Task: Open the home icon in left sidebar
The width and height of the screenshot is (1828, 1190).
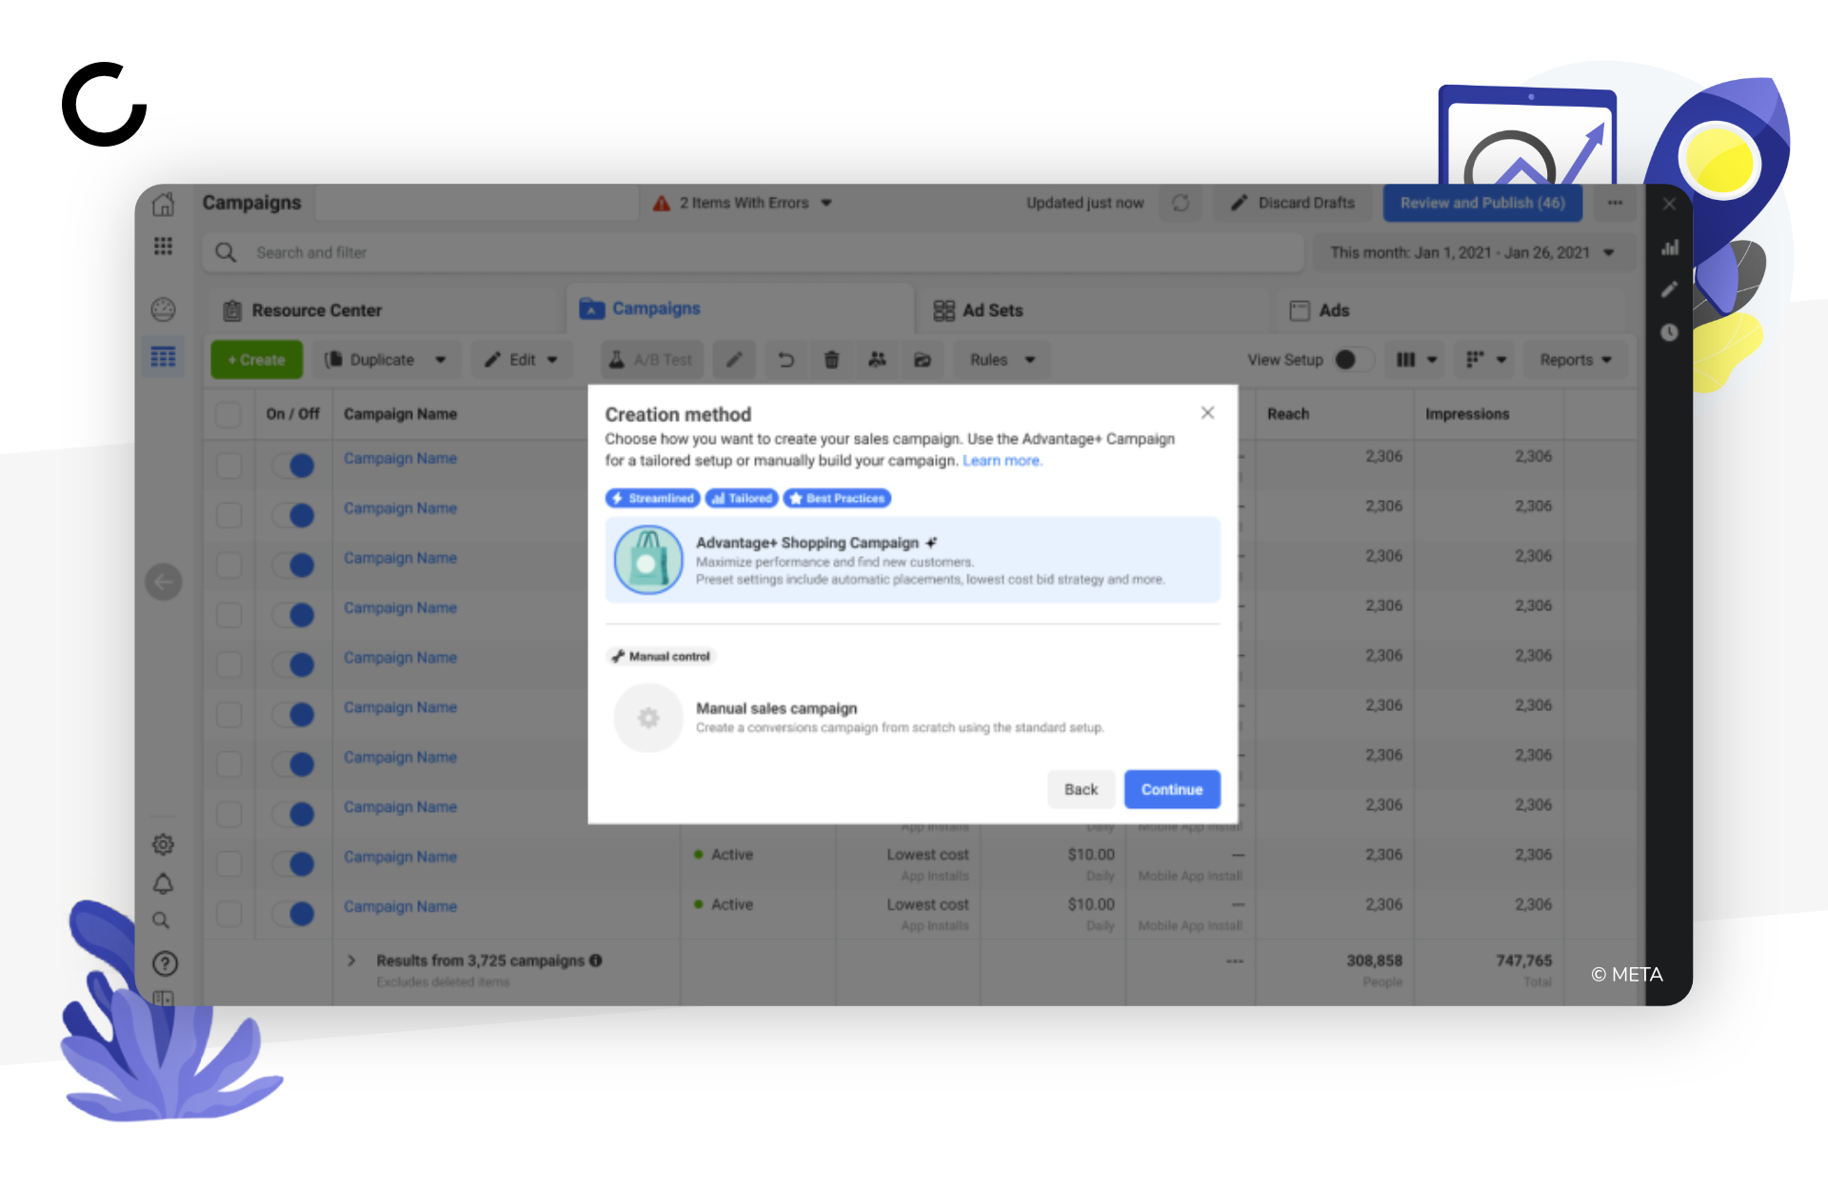Action: coord(164,204)
